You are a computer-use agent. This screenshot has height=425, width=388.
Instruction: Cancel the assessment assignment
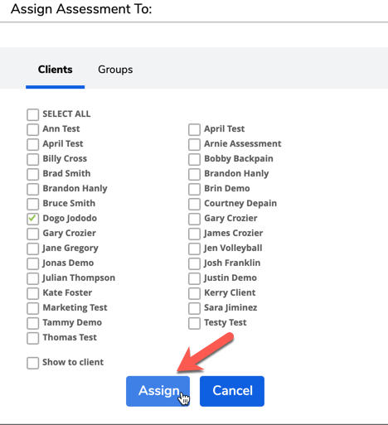click(232, 391)
